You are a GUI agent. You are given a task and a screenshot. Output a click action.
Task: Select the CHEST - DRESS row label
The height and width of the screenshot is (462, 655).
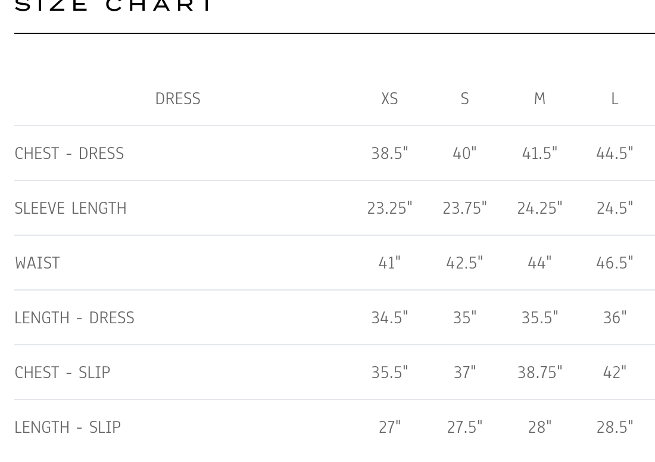tap(69, 154)
